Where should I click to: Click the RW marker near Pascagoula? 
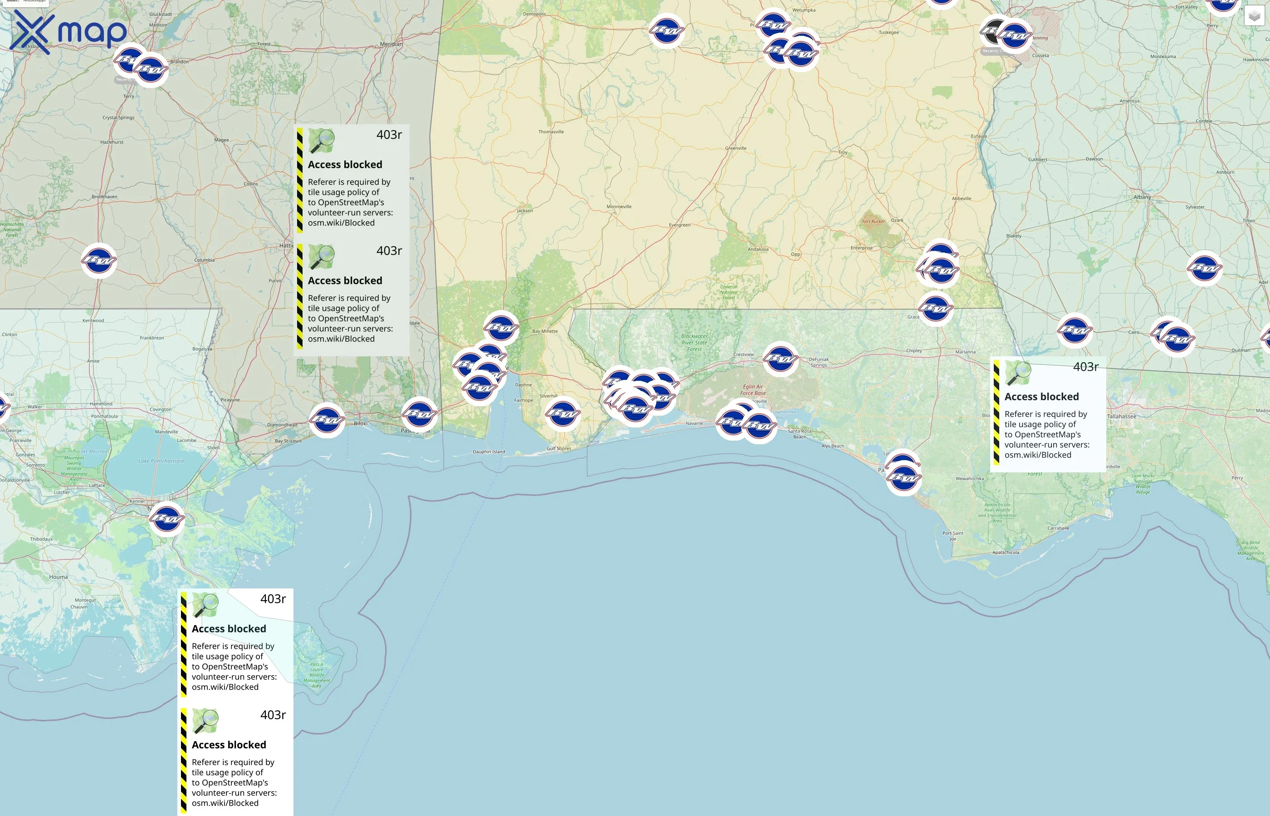(x=419, y=414)
